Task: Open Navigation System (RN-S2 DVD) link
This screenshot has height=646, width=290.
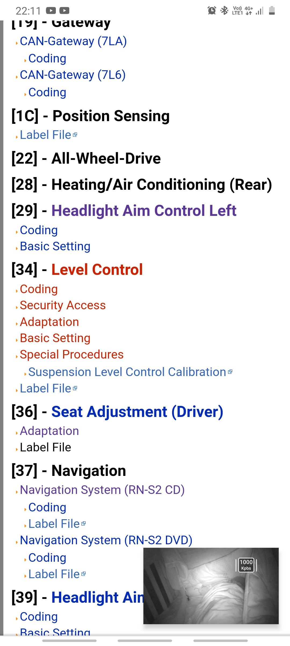Action: [106, 540]
